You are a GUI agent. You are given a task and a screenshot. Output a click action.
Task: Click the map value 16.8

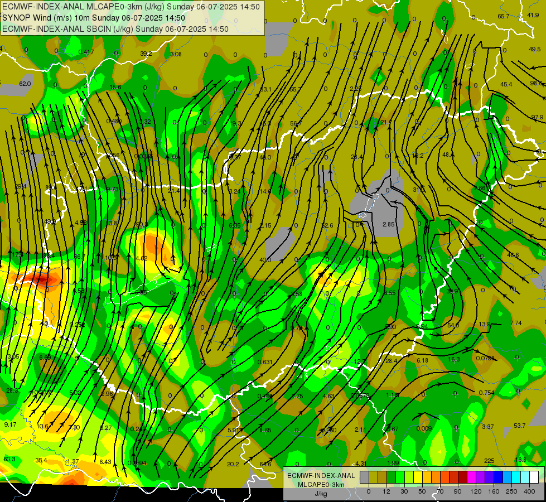click(520, 460)
